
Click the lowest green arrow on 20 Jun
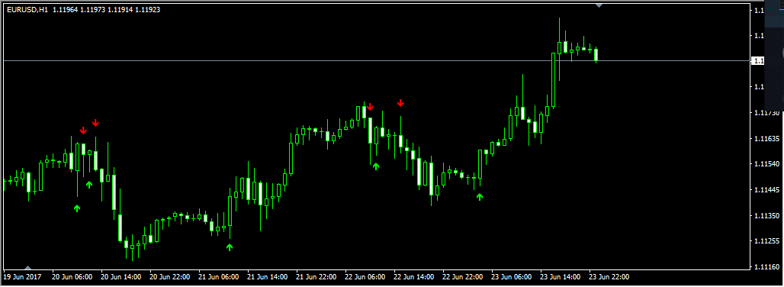[x=77, y=208]
